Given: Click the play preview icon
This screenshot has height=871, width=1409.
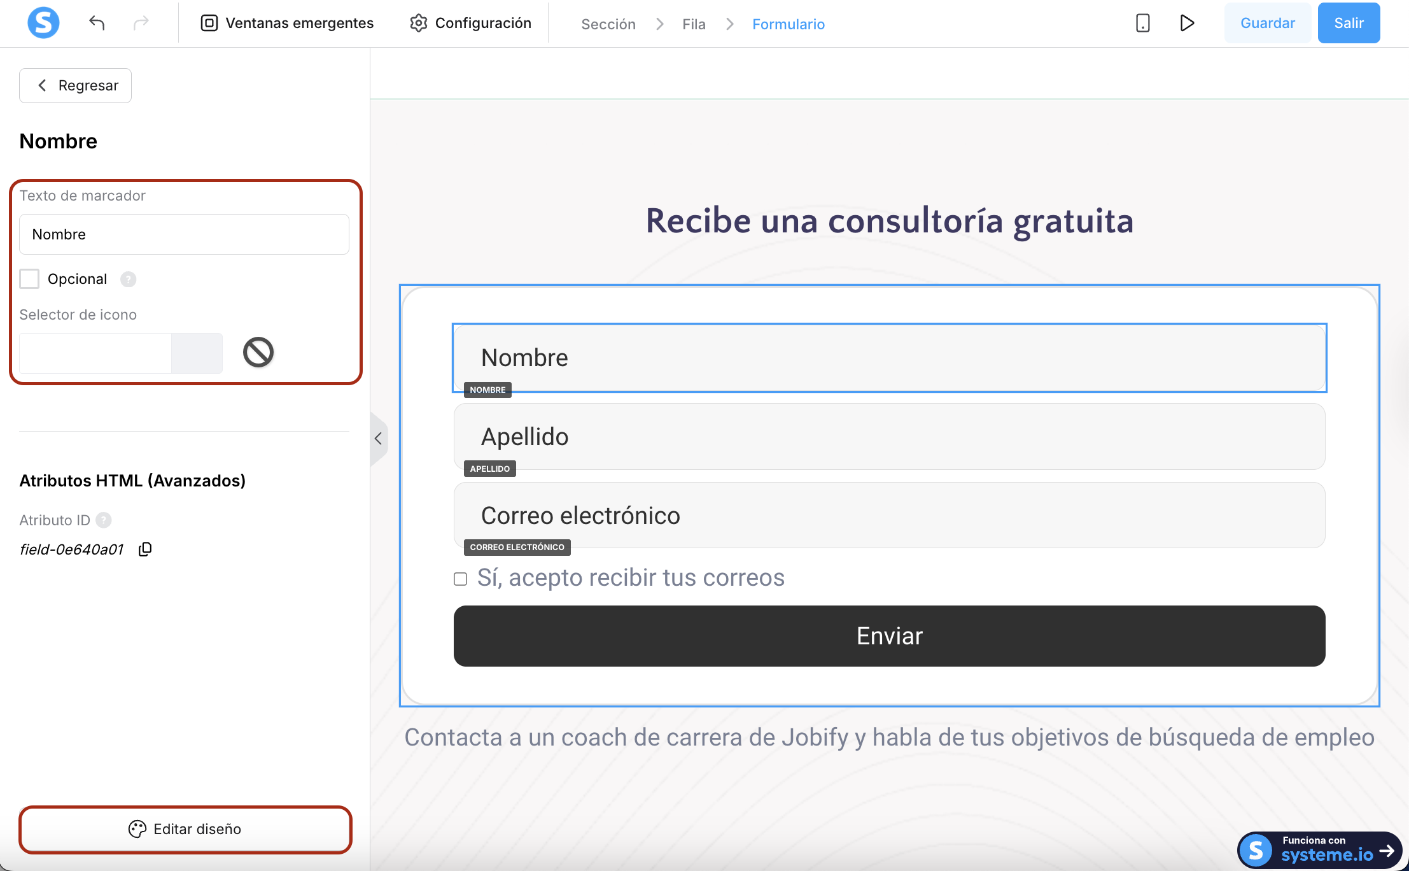Looking at the screenshot, I should [1187, 24].
